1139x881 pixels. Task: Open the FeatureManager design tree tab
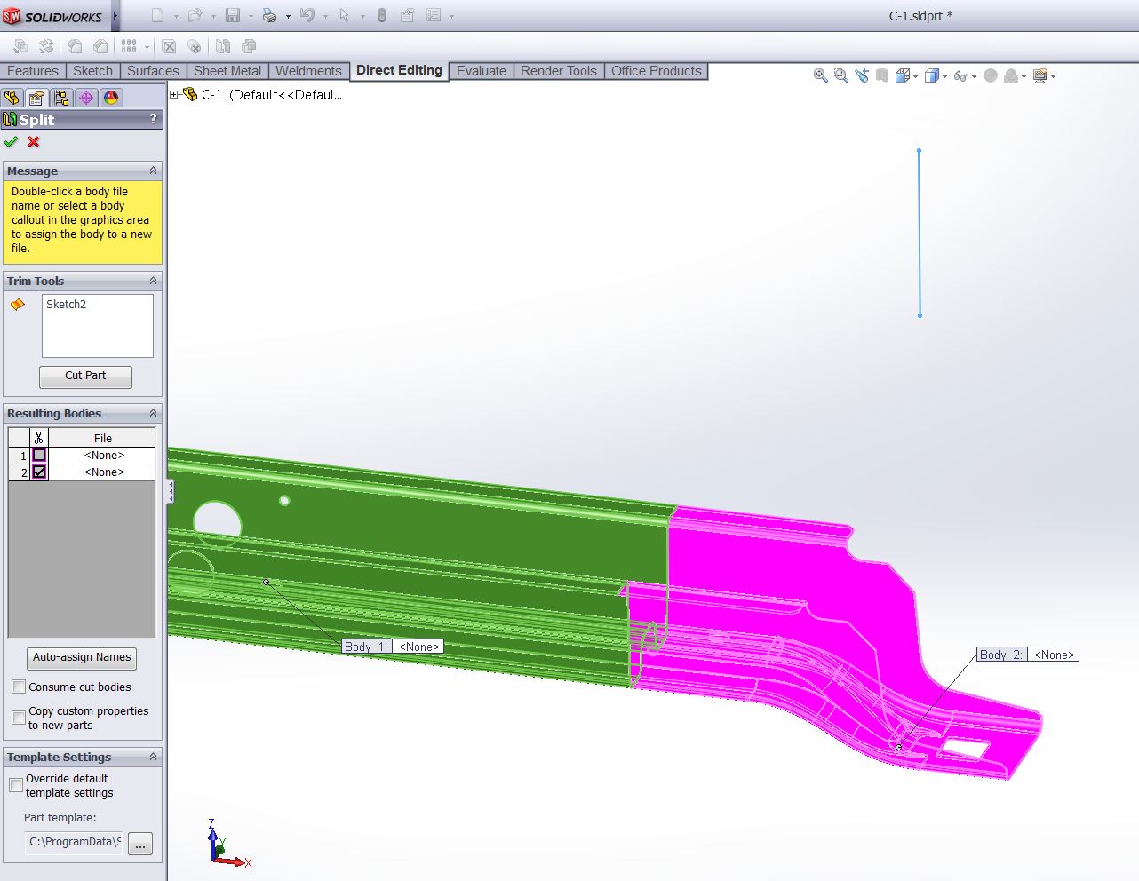tap(12, 98)
